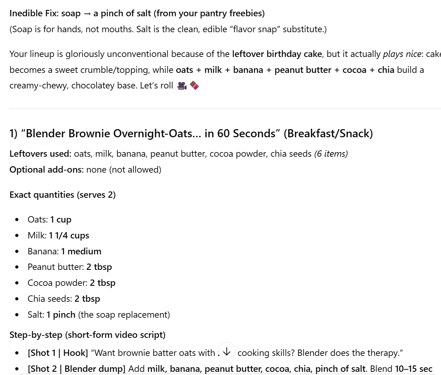Click the "Blender Brownie Overnight-Oats" recipe heading

tap(191, 133)
